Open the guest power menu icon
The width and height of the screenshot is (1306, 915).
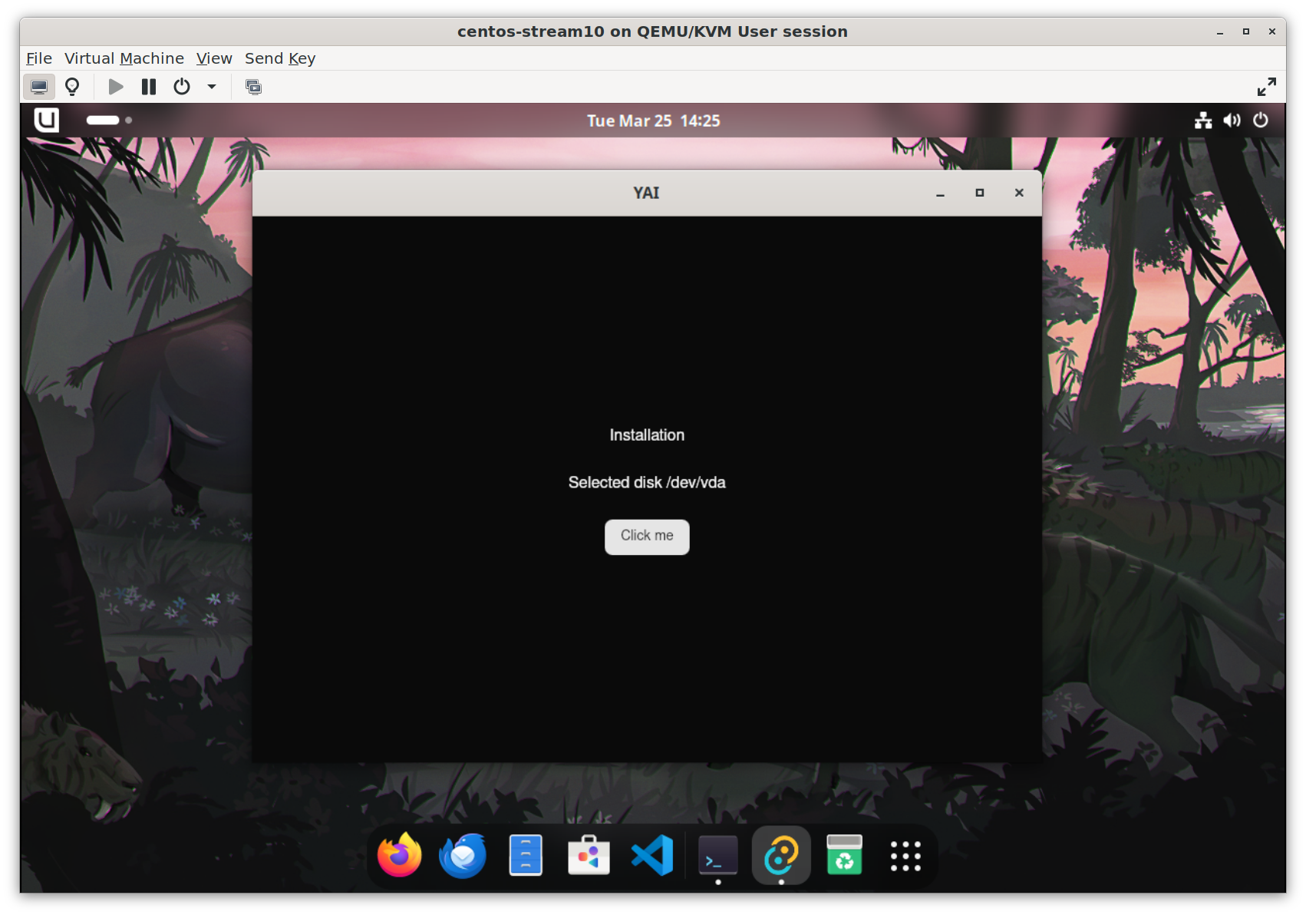click(x=1261, y=120)
